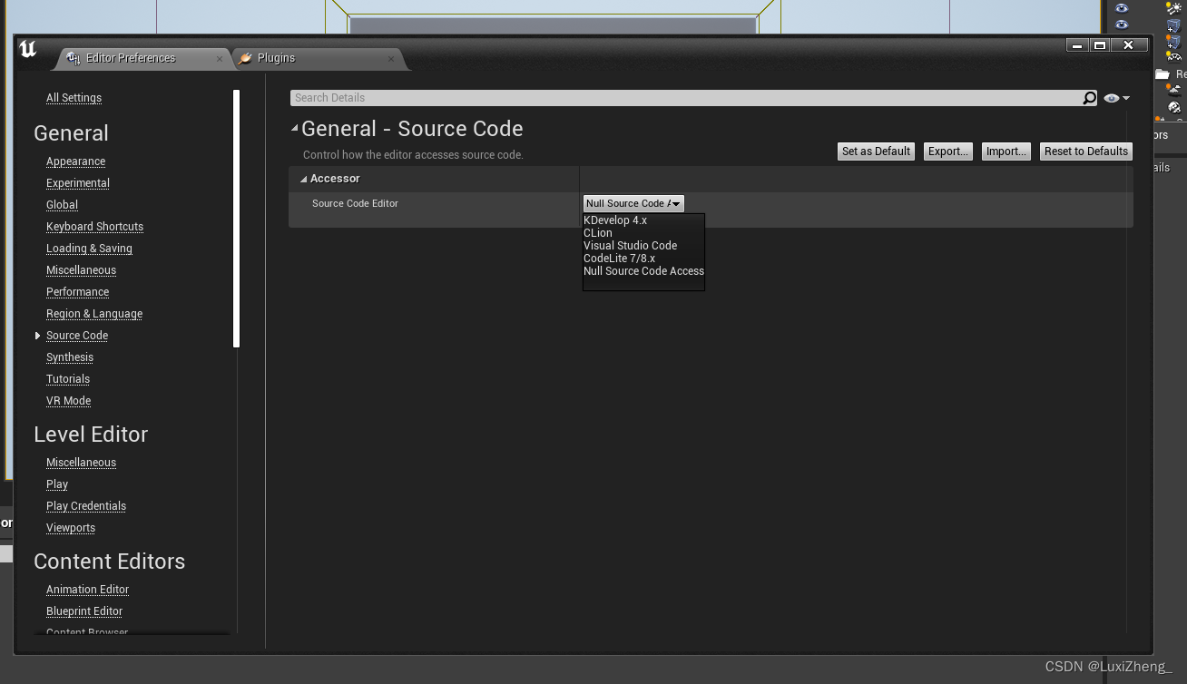Open the Source Code Editor combo box

[x=633, y=203]
